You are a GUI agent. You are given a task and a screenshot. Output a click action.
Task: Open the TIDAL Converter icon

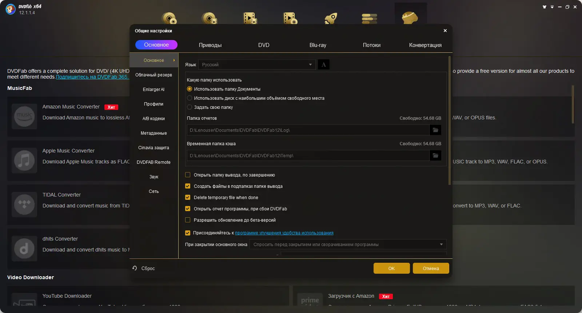(24, 205)
